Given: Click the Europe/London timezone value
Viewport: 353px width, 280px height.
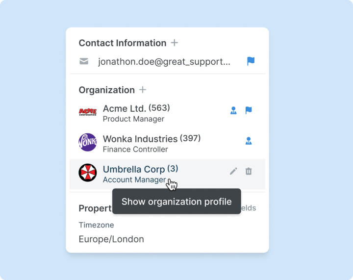Looking at the screenshot, I should coord(111,239).
